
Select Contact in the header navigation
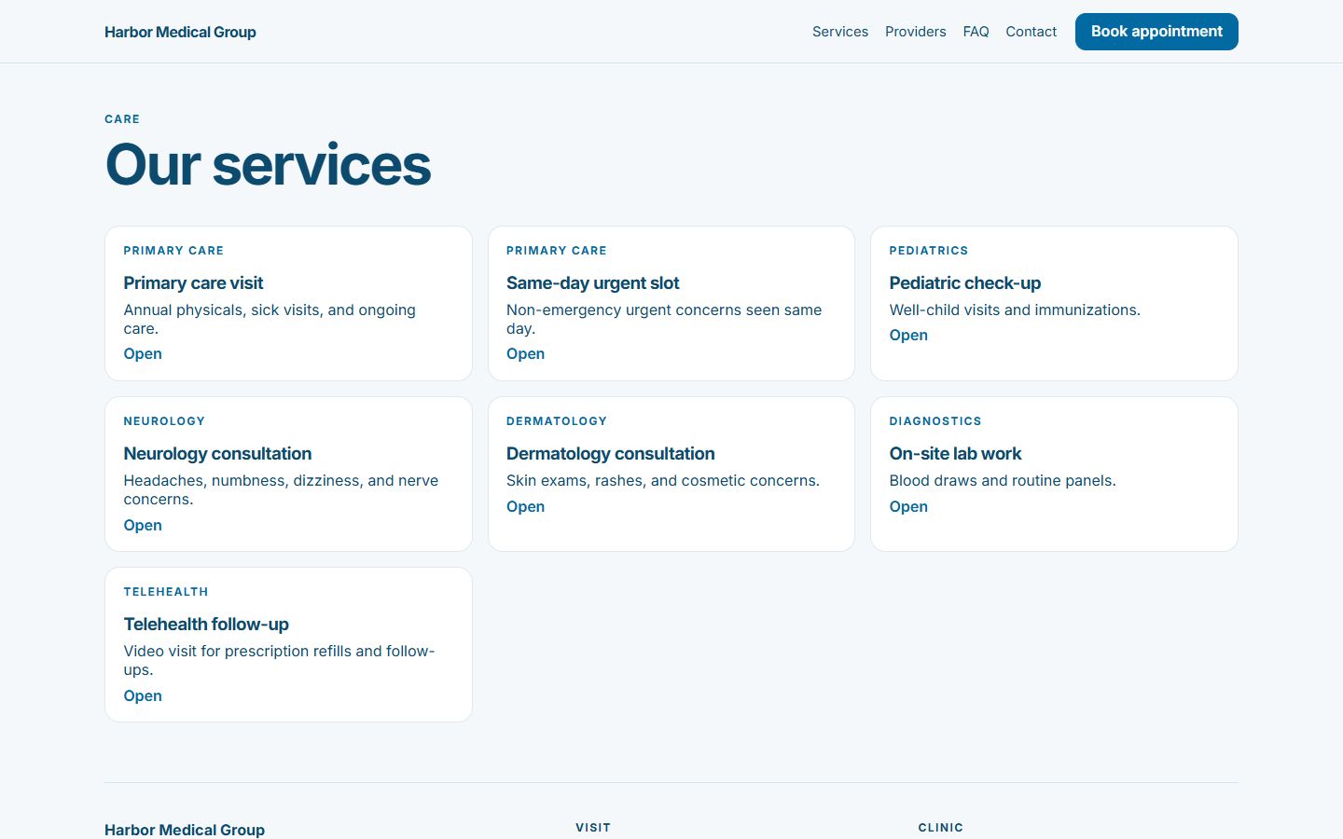(1031, 32)
